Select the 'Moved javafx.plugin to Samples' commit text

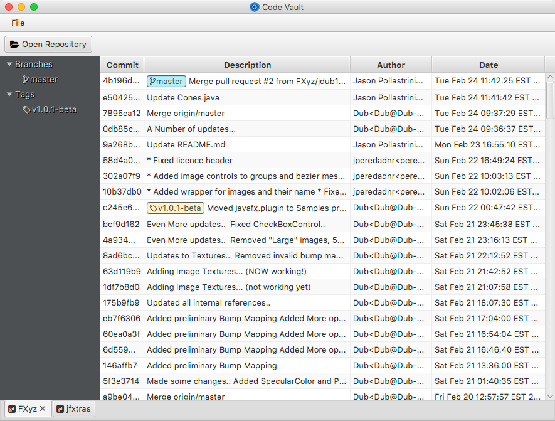click(x=277, y=208)
